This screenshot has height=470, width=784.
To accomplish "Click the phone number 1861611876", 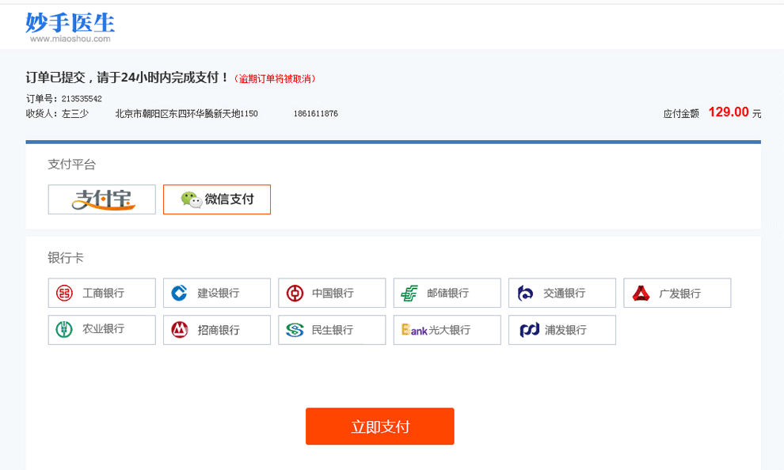I will [315, 114].
